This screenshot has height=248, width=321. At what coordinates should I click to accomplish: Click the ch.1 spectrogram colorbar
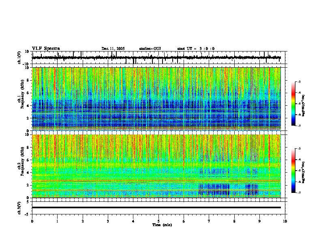[x=293, y=104]
